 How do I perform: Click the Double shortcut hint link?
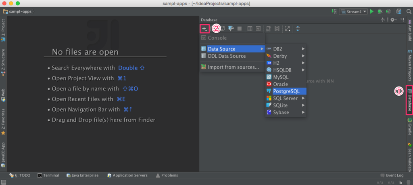tap(131, 68)
